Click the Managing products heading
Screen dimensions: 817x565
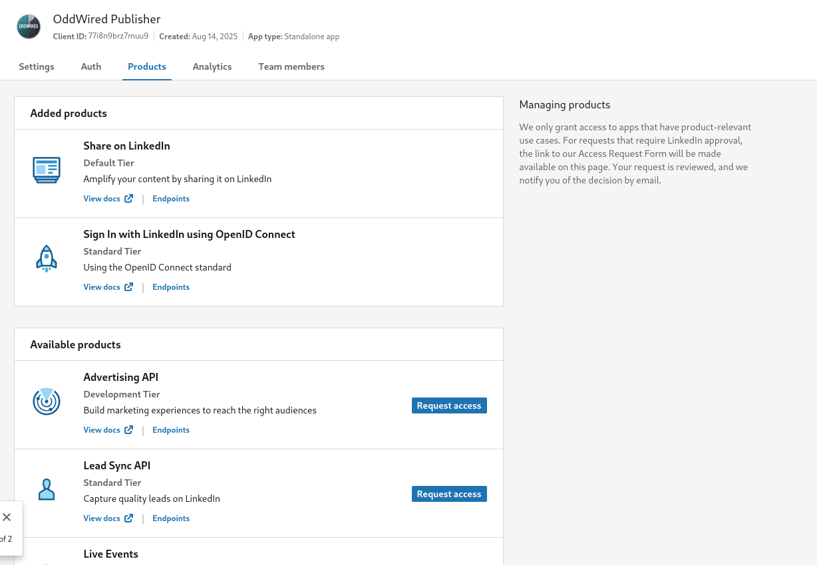(565, 105)
